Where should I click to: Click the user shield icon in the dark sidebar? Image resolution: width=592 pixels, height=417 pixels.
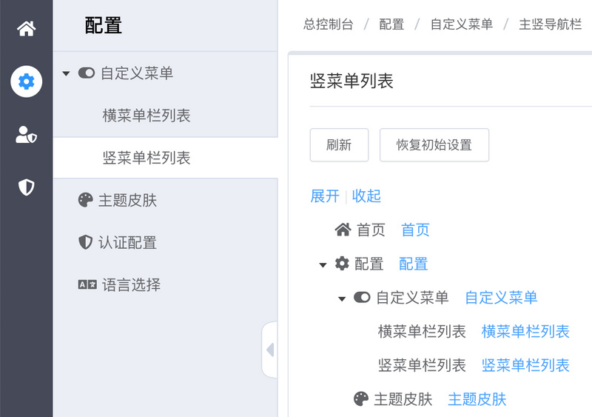(x=27, y=135)
